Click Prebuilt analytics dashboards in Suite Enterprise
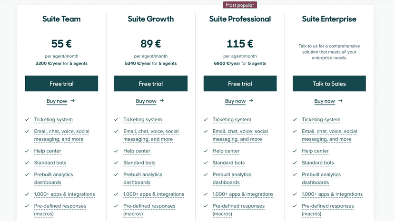The height and width of the screenshot is (221, 395). pos(321,178)
